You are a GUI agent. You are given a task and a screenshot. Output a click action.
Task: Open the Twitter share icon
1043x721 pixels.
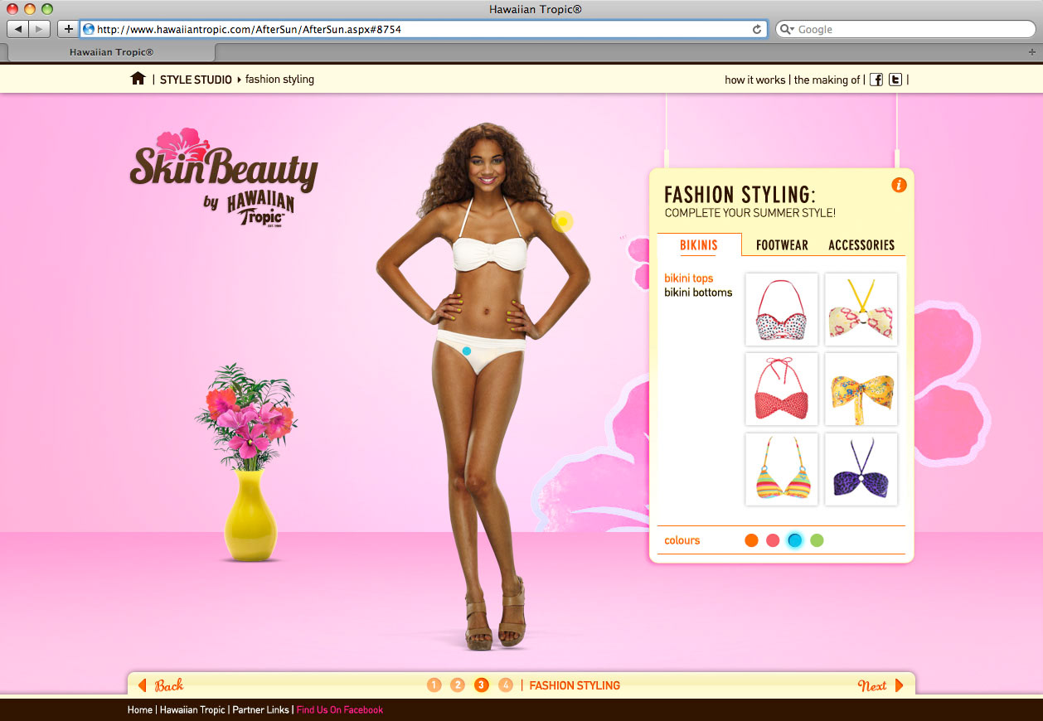click(x=895, y=80)
